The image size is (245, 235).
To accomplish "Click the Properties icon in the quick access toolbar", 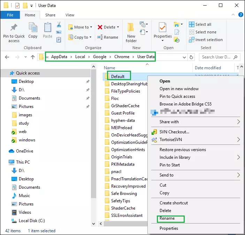I will [x=17, y=6].
